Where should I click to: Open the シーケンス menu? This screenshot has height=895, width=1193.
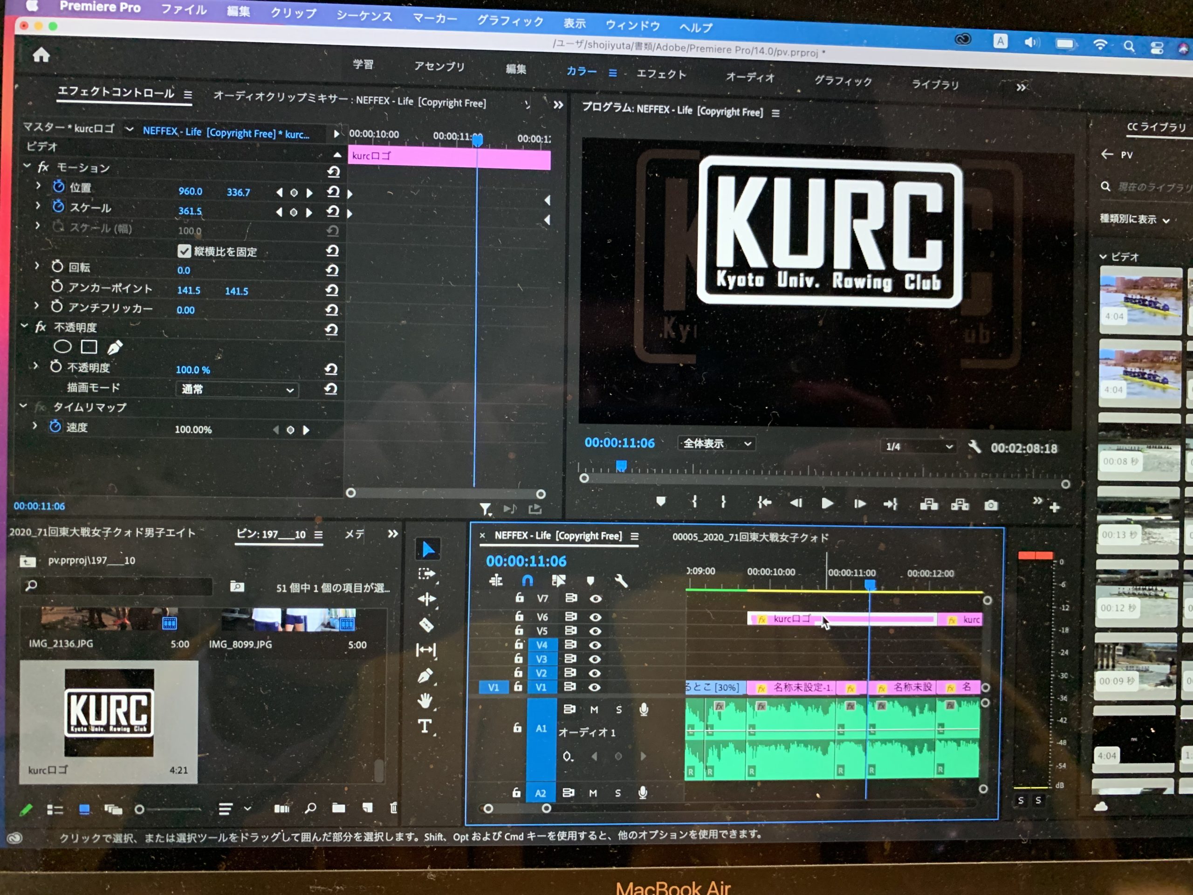coord(364,16)
